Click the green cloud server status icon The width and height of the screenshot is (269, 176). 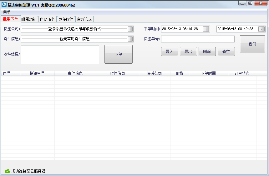tap(7, 171)
